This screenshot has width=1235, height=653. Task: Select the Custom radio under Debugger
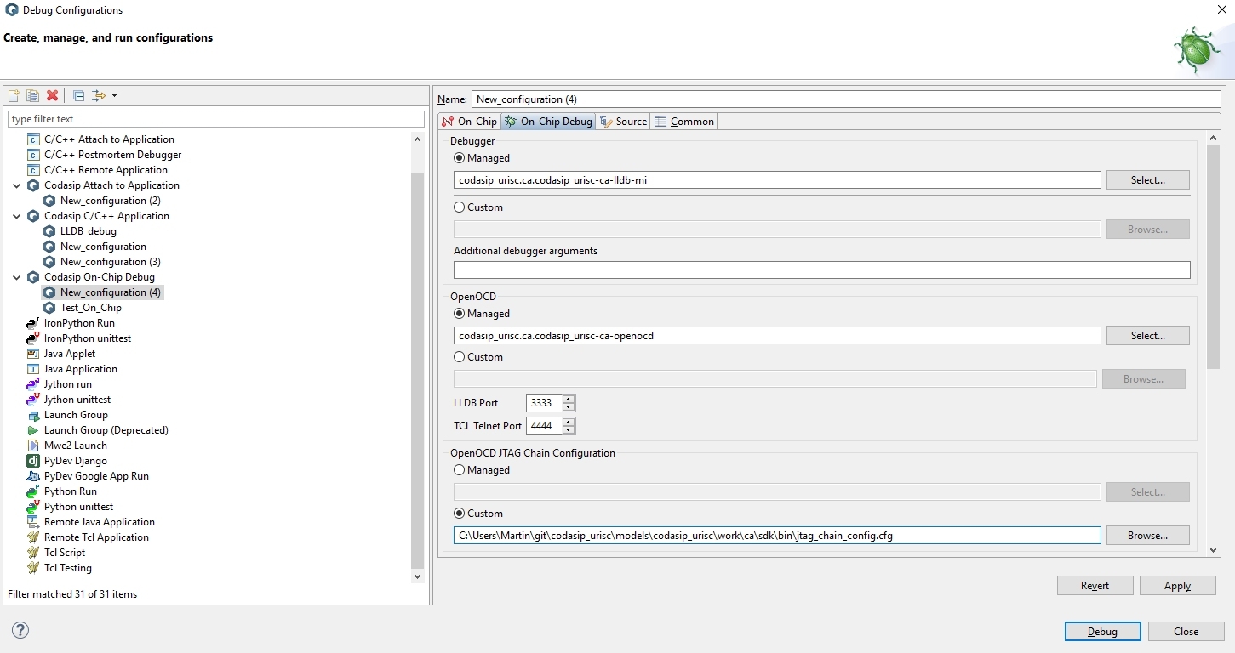pos(460,207)
